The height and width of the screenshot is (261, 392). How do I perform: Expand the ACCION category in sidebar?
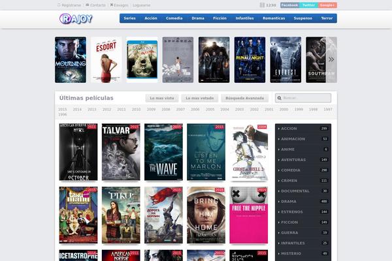coord(303,129)
